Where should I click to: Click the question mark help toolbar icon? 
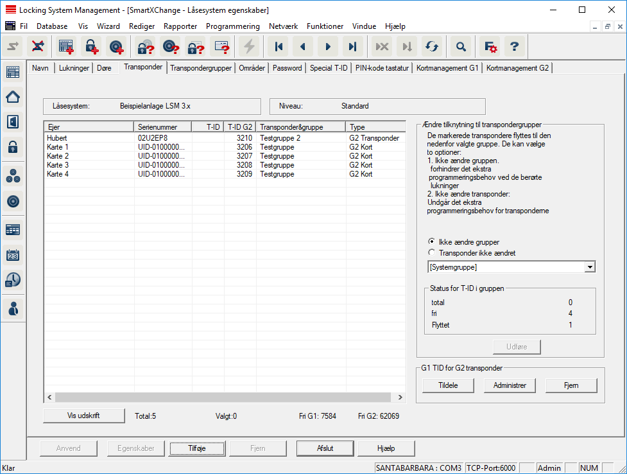[514, 46]
